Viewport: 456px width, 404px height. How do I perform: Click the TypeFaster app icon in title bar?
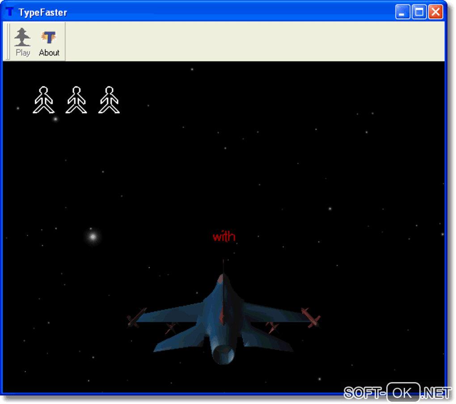tap(10, 12)
